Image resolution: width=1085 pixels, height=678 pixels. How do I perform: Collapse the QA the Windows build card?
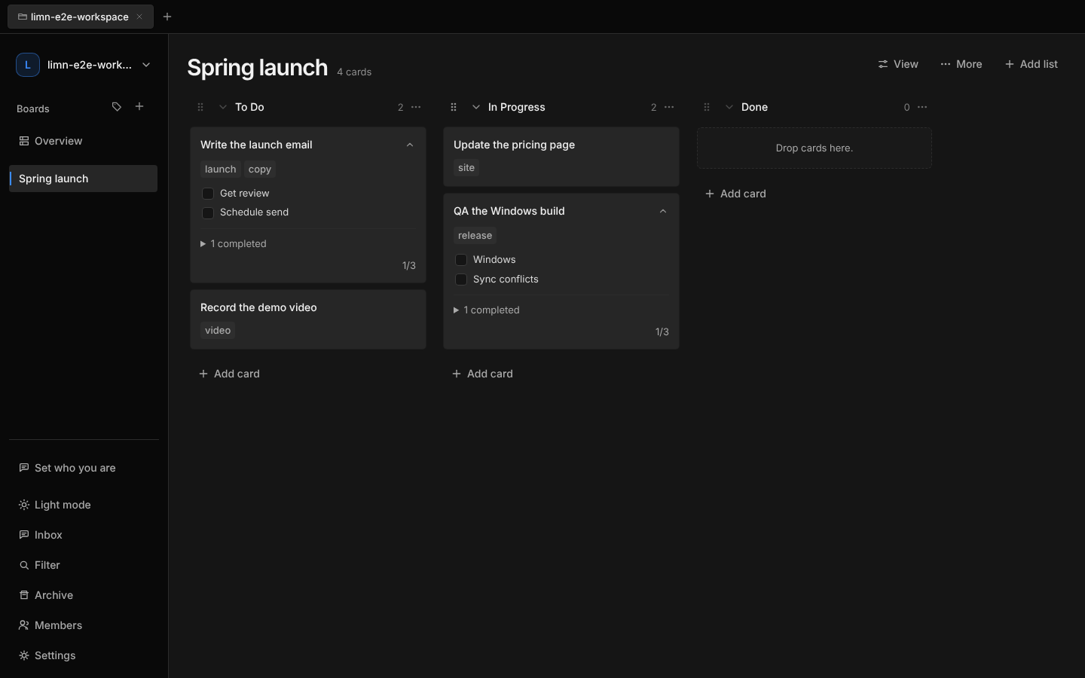tap(663, 212)
